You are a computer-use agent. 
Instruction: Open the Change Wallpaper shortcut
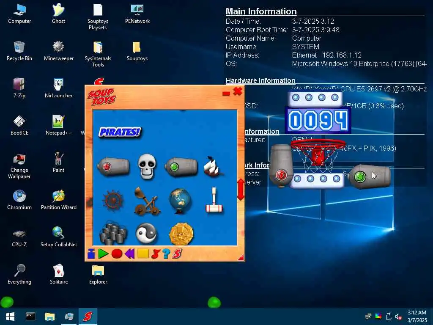19,166
